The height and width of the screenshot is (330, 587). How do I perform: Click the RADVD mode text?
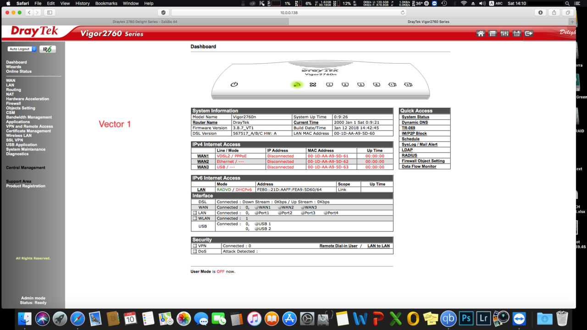click(x=223, y=189)
